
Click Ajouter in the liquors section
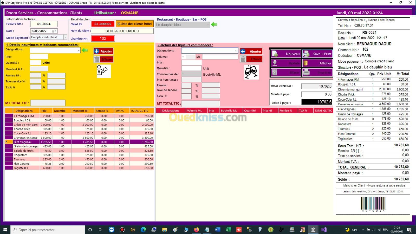click(x=251, y=51)
